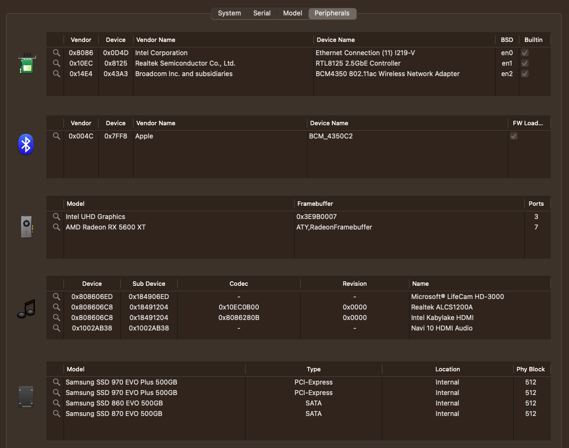Select Samsung SSD 870 EVO 500GB row text
Viewport: 569px width, 448px height.
(x=114, y=414)
